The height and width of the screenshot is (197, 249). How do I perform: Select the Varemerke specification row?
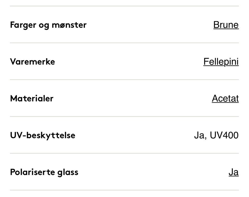click(125, 62)
